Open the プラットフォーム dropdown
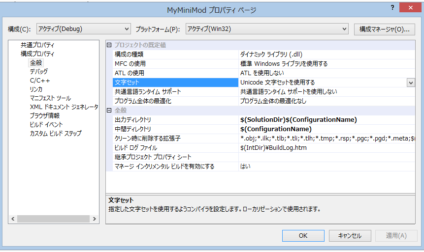Viewport: 424px width, 252px height. [x=267, y=29]
